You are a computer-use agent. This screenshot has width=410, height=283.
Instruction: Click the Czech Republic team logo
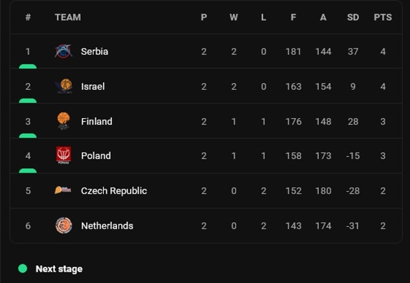tap(63, 190)
